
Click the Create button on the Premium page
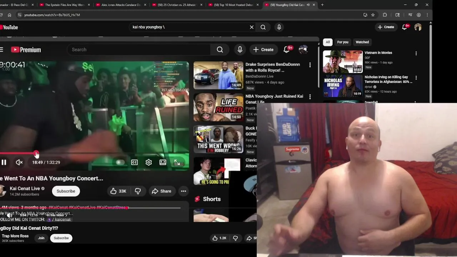[263, 50]
